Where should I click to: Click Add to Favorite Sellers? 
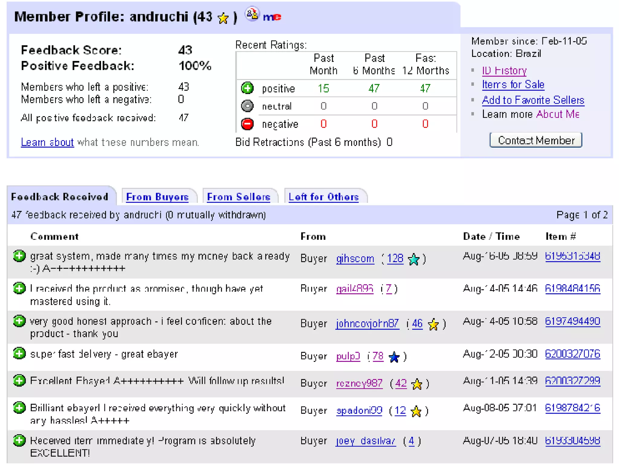(x=533, y=100)
